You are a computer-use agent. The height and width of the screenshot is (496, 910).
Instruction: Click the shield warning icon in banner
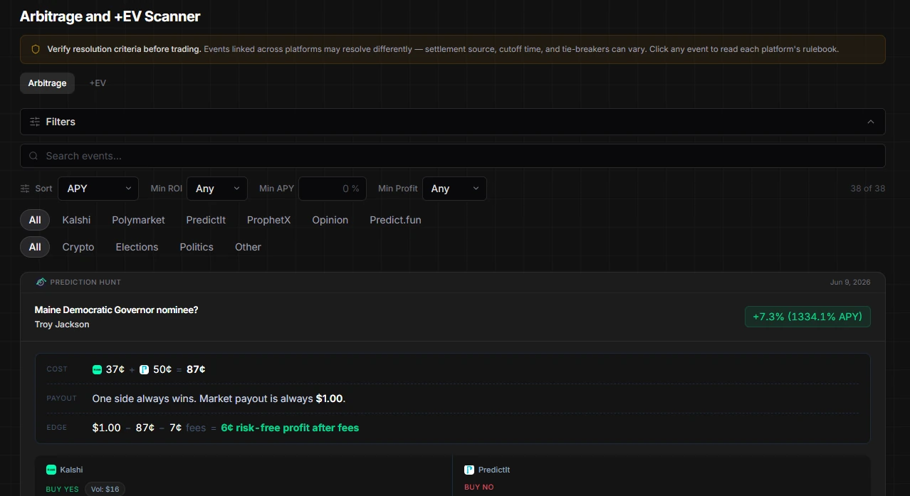coord(36,50)
